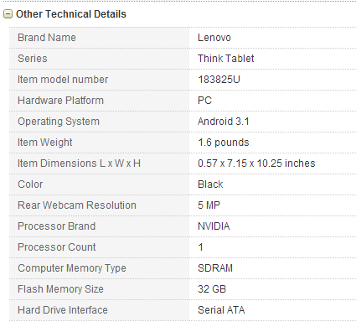The image size is (356, 327).
Task: Click the Hardware Platform row label
Action: point(60,101)
